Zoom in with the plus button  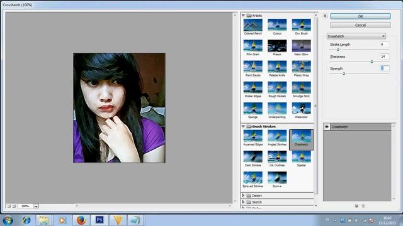coord(14,206)
